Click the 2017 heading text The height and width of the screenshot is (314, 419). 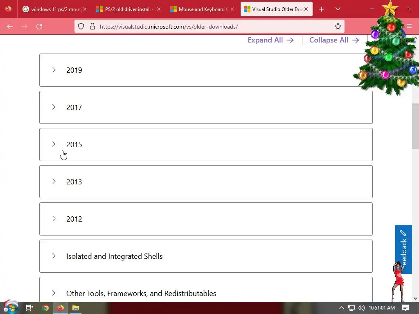pyautogui.click(x=74, y=108)
